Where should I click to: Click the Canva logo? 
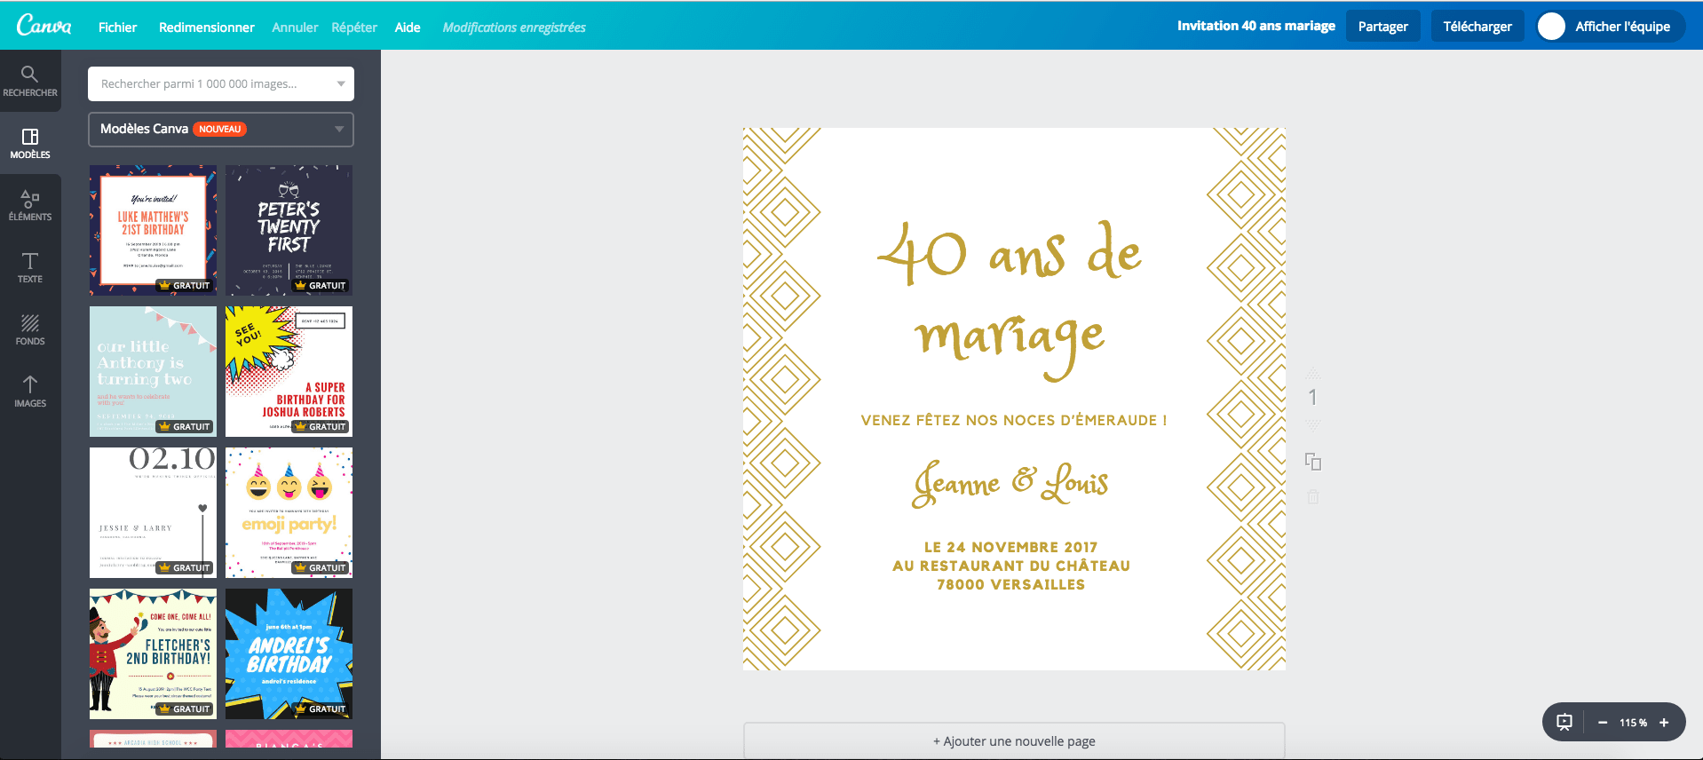click(44, 26)
